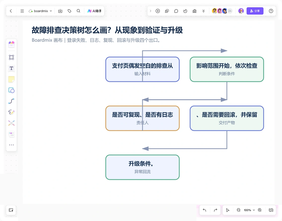The height and width of the screenshot is (221, 282).
Task: Start presentation with play icon
Action: coord(158,11)
